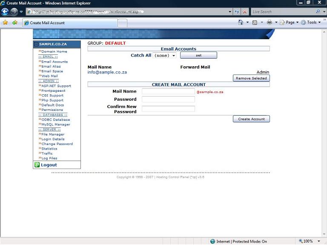Screen dimensions: 327x246
Task: Click the browser Back arrow button
Action: point(5,12)
